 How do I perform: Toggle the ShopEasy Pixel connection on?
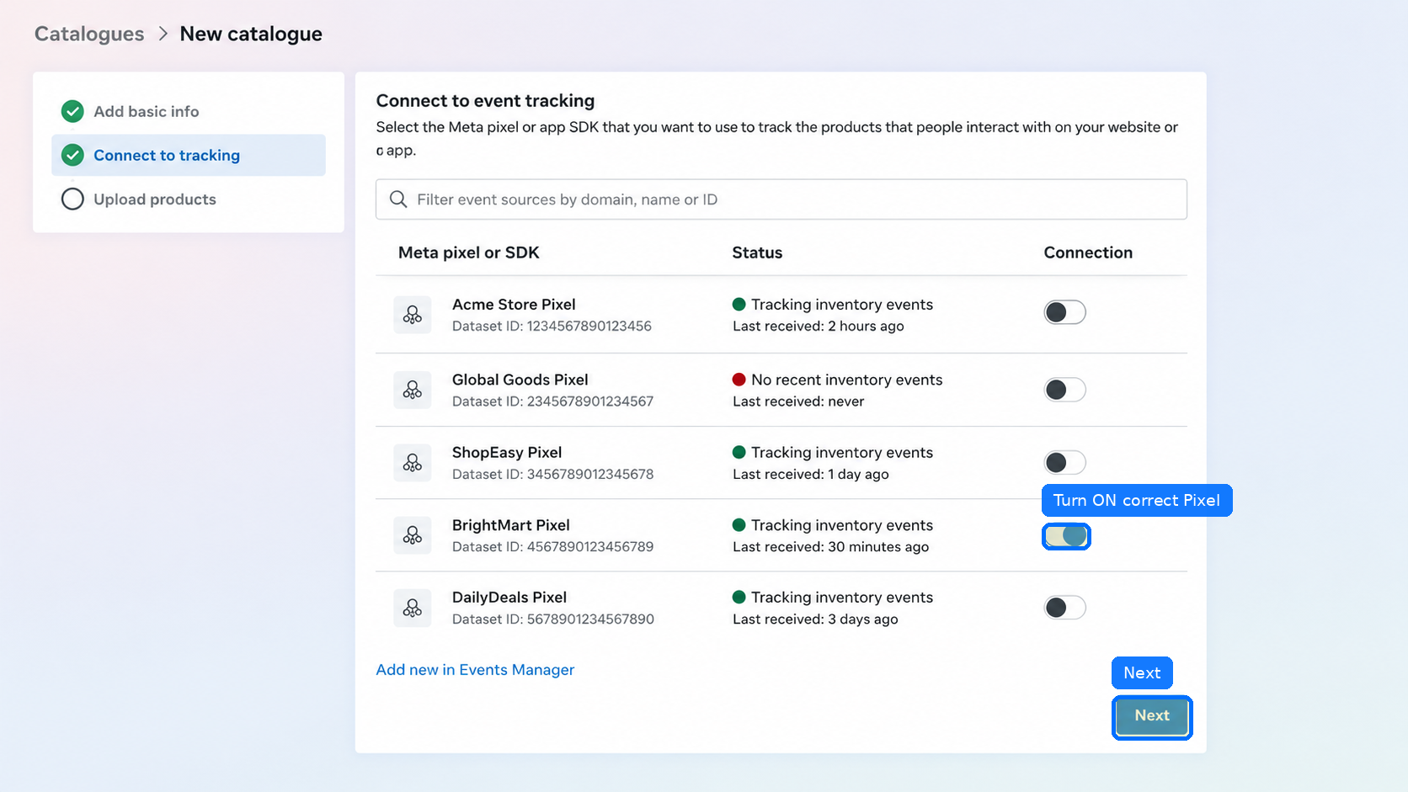coord(1065,462)
